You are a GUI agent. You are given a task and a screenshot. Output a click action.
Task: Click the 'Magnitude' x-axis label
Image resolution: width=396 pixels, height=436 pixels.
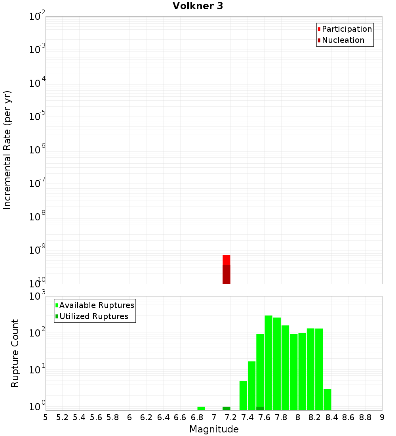point(214,429)
